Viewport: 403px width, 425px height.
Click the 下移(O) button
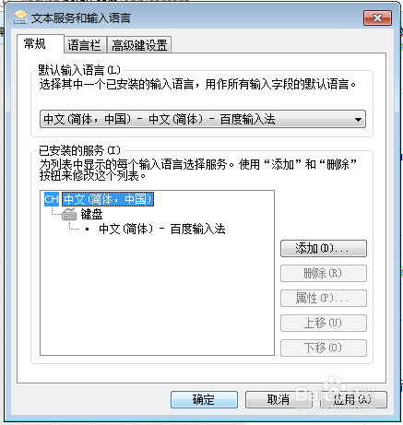(324, 348)
